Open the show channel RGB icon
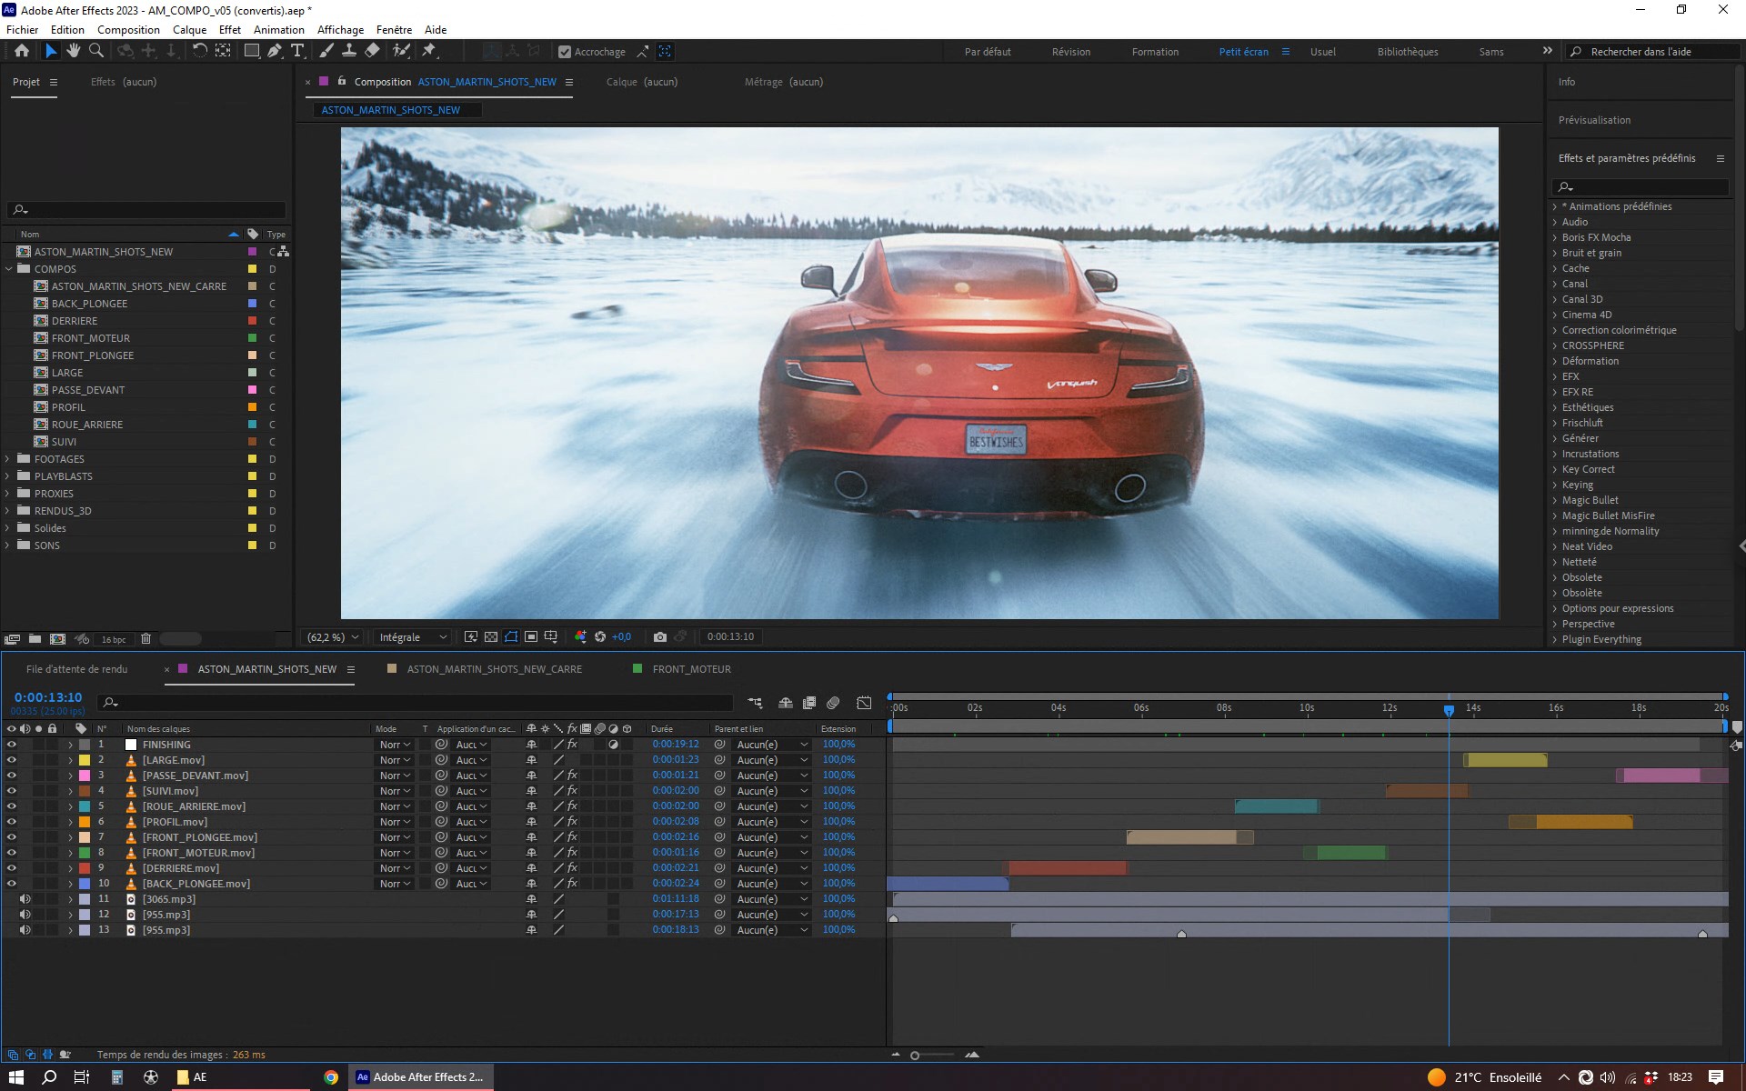 click(580, 636)
